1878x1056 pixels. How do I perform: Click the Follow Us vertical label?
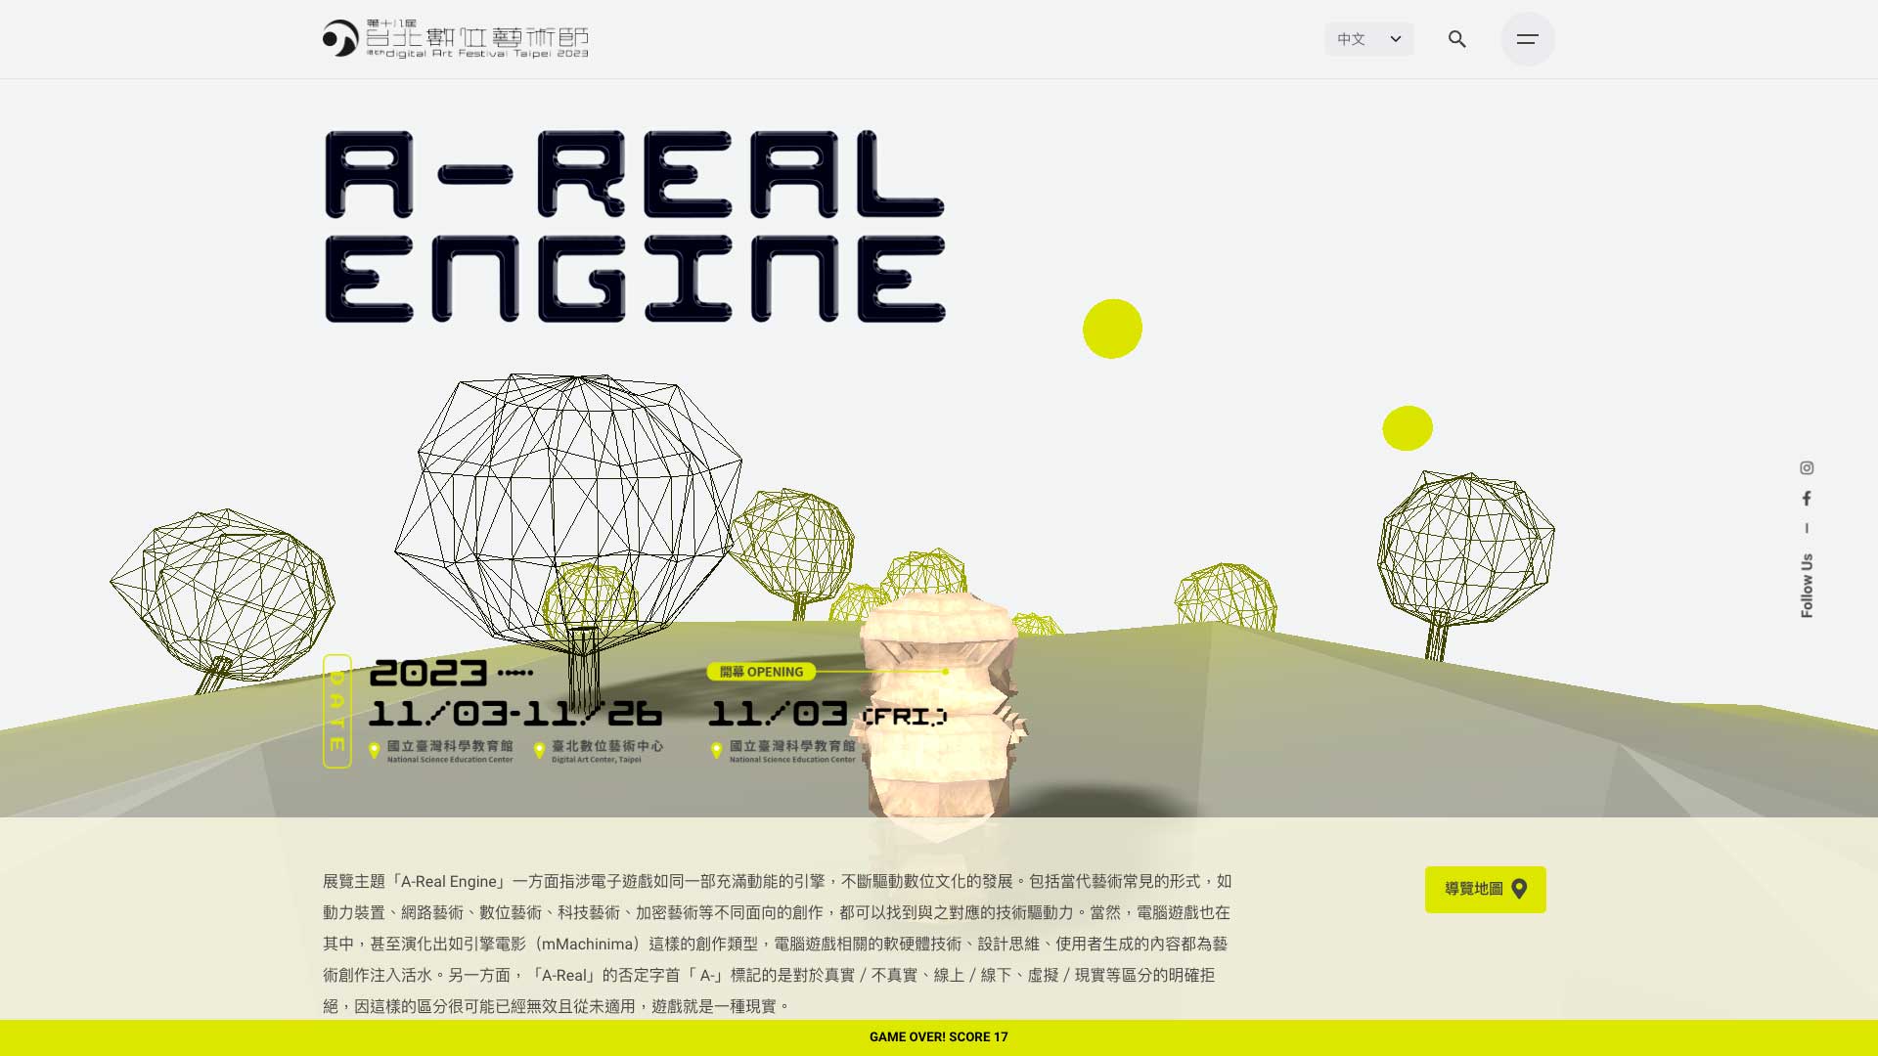[1807, 586]
